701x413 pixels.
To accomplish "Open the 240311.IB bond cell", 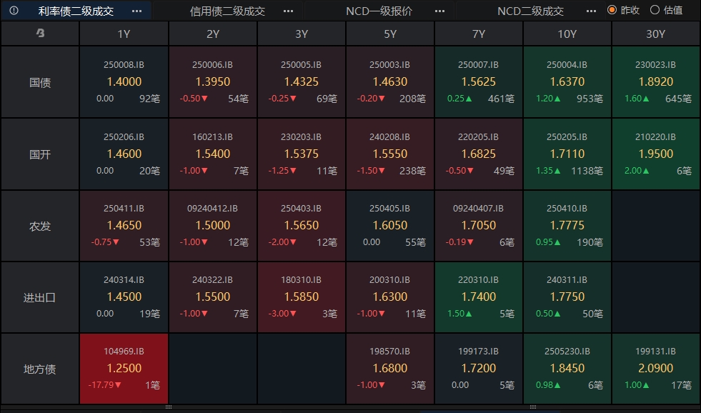I will click(x=567, y=297).
